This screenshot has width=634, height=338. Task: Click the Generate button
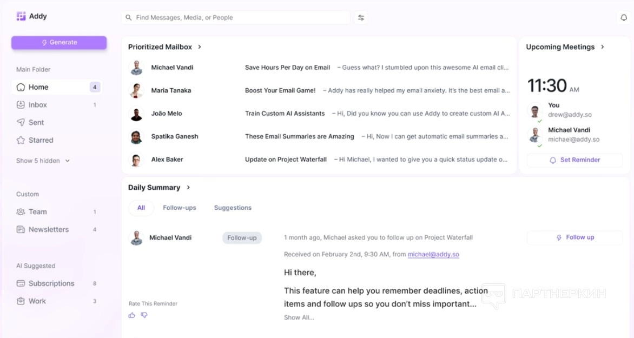click(x=59, y=43)
